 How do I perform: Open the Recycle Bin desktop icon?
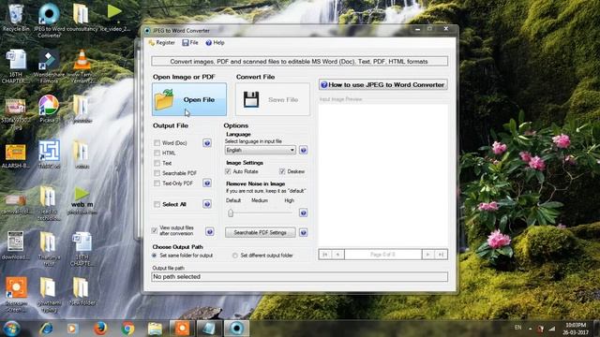16,18
